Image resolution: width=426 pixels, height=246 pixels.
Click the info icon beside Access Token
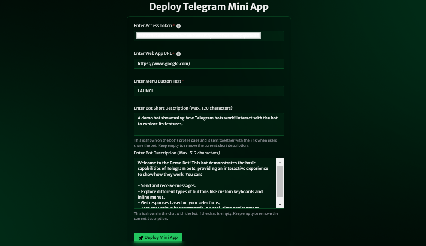coord(178,26)
